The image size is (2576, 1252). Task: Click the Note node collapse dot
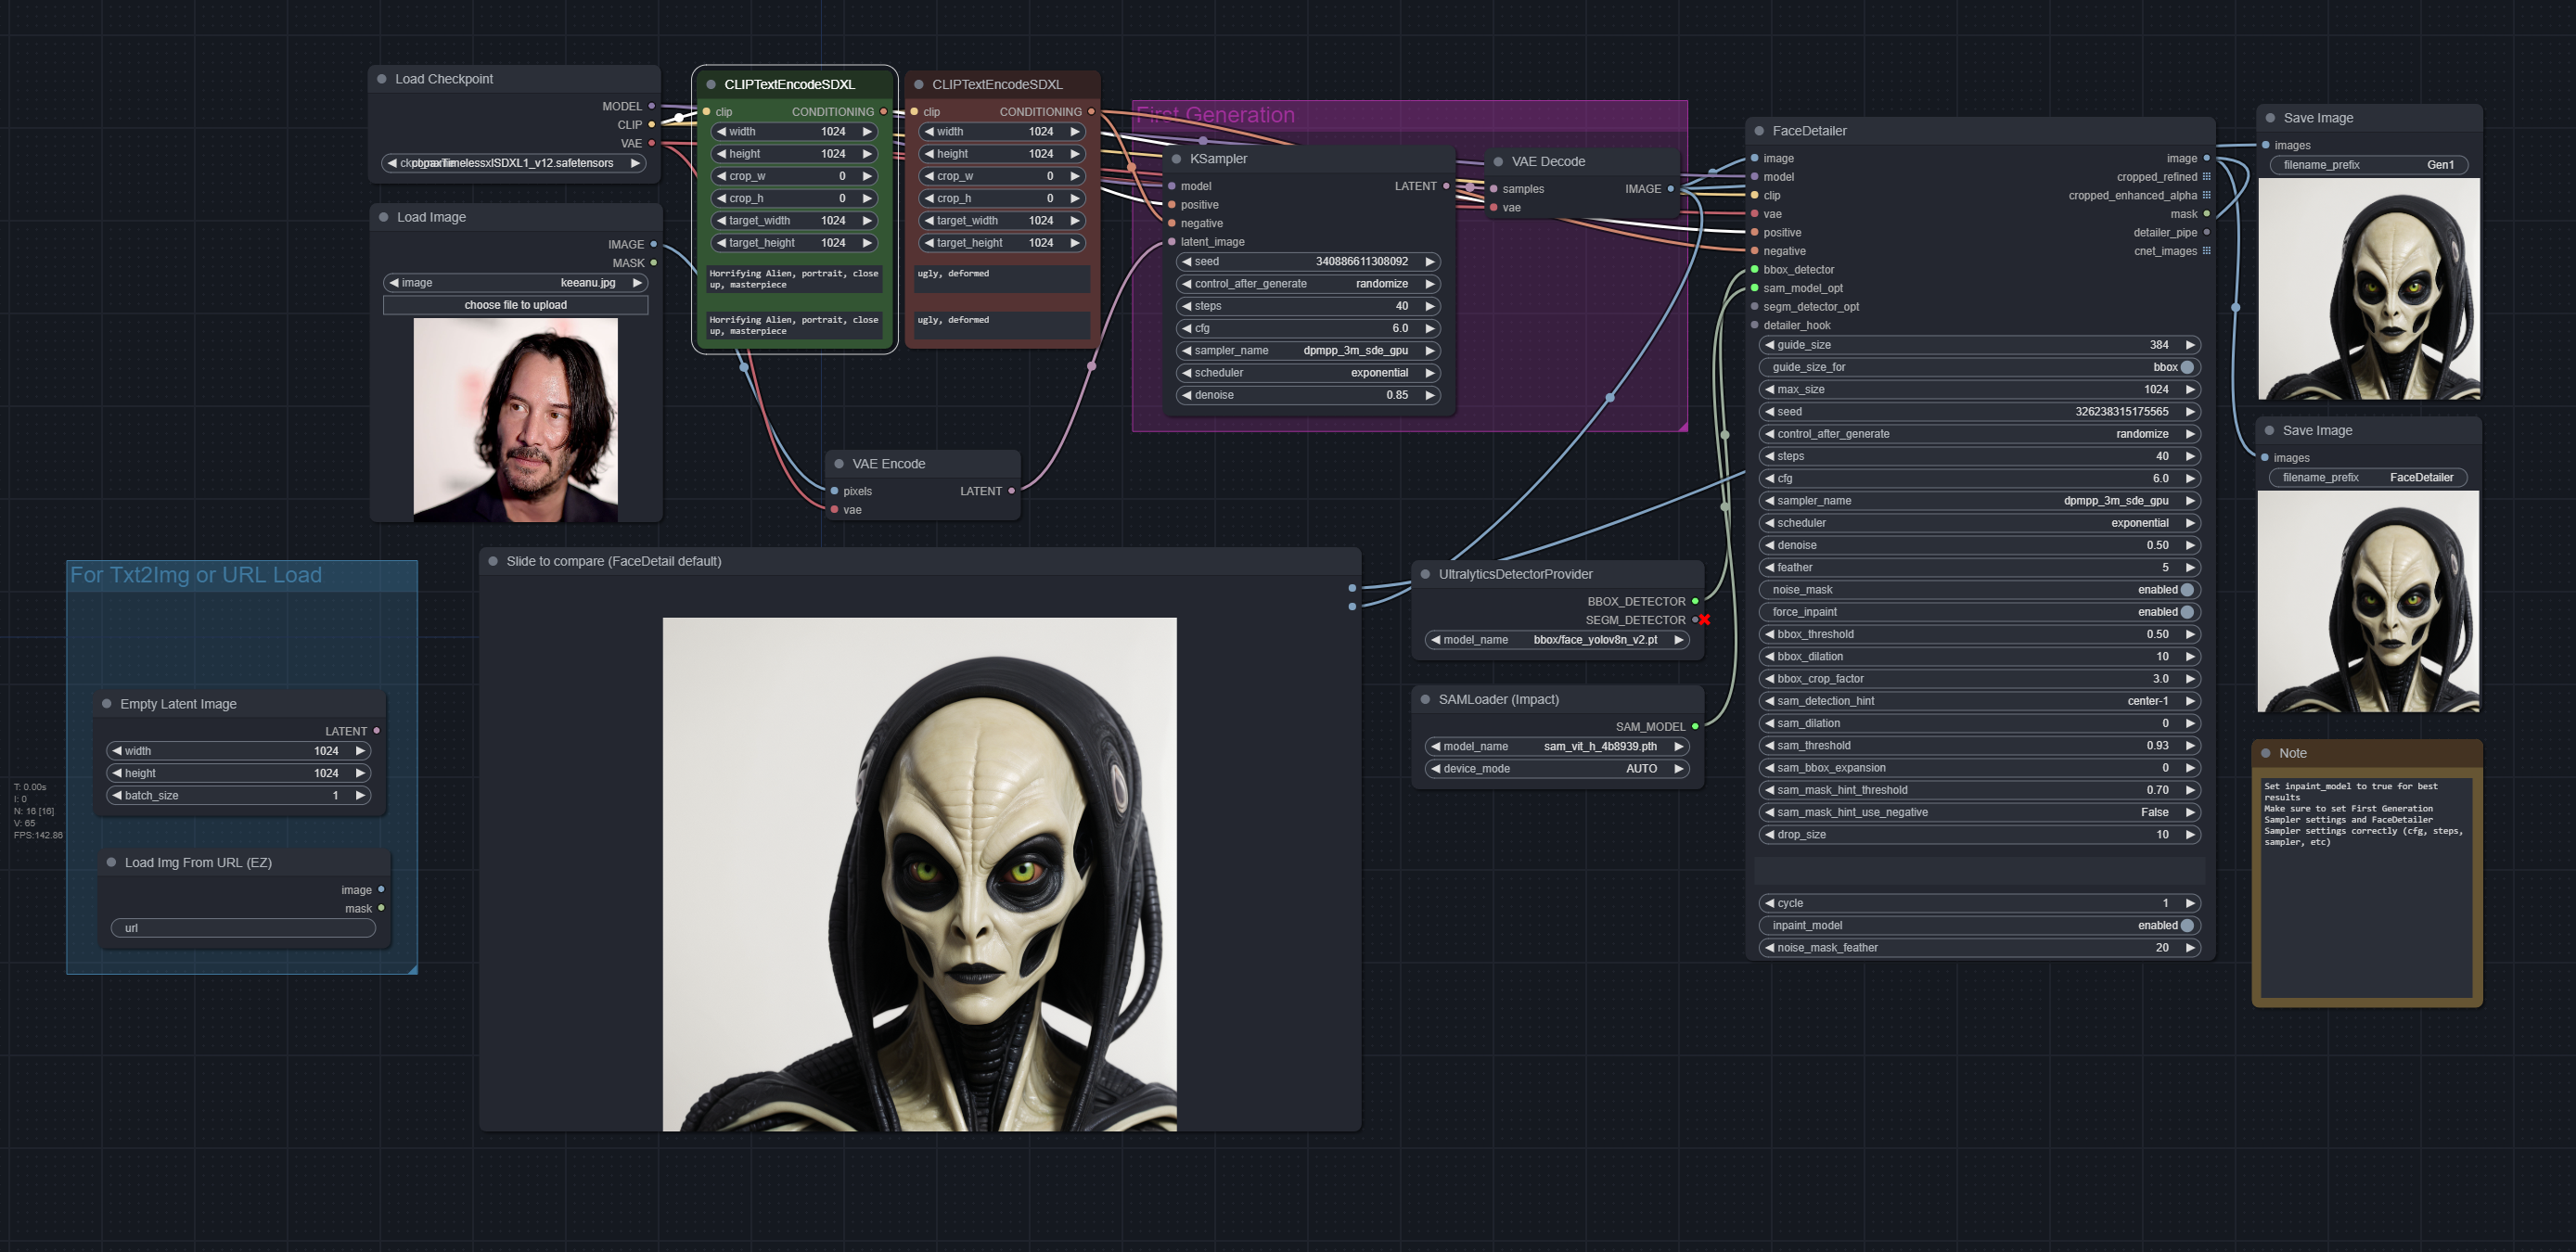(2266, 753)
